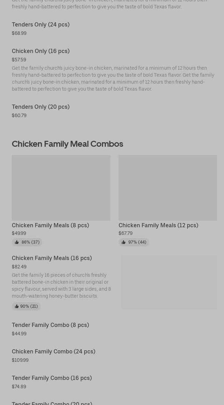Click Chicken Family Meal Combos heading
224x405 pixels.
click(67, 144)
